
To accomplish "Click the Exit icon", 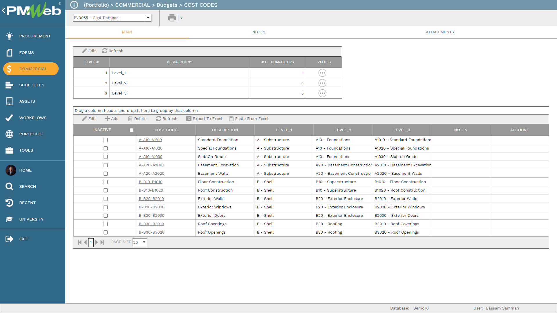I will 9,239.
